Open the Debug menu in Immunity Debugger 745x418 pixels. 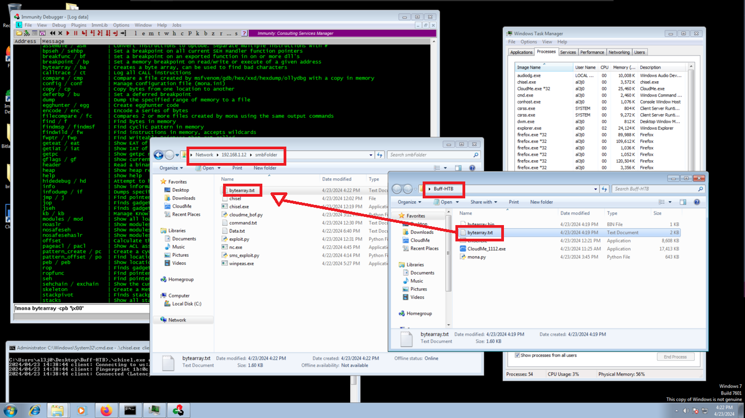coord(59,25)
